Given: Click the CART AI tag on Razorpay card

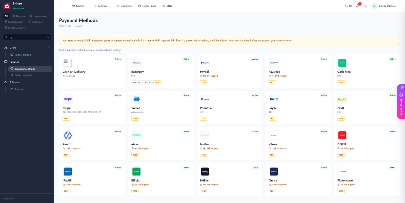Looking at the screenshot, I should [147, 82].
